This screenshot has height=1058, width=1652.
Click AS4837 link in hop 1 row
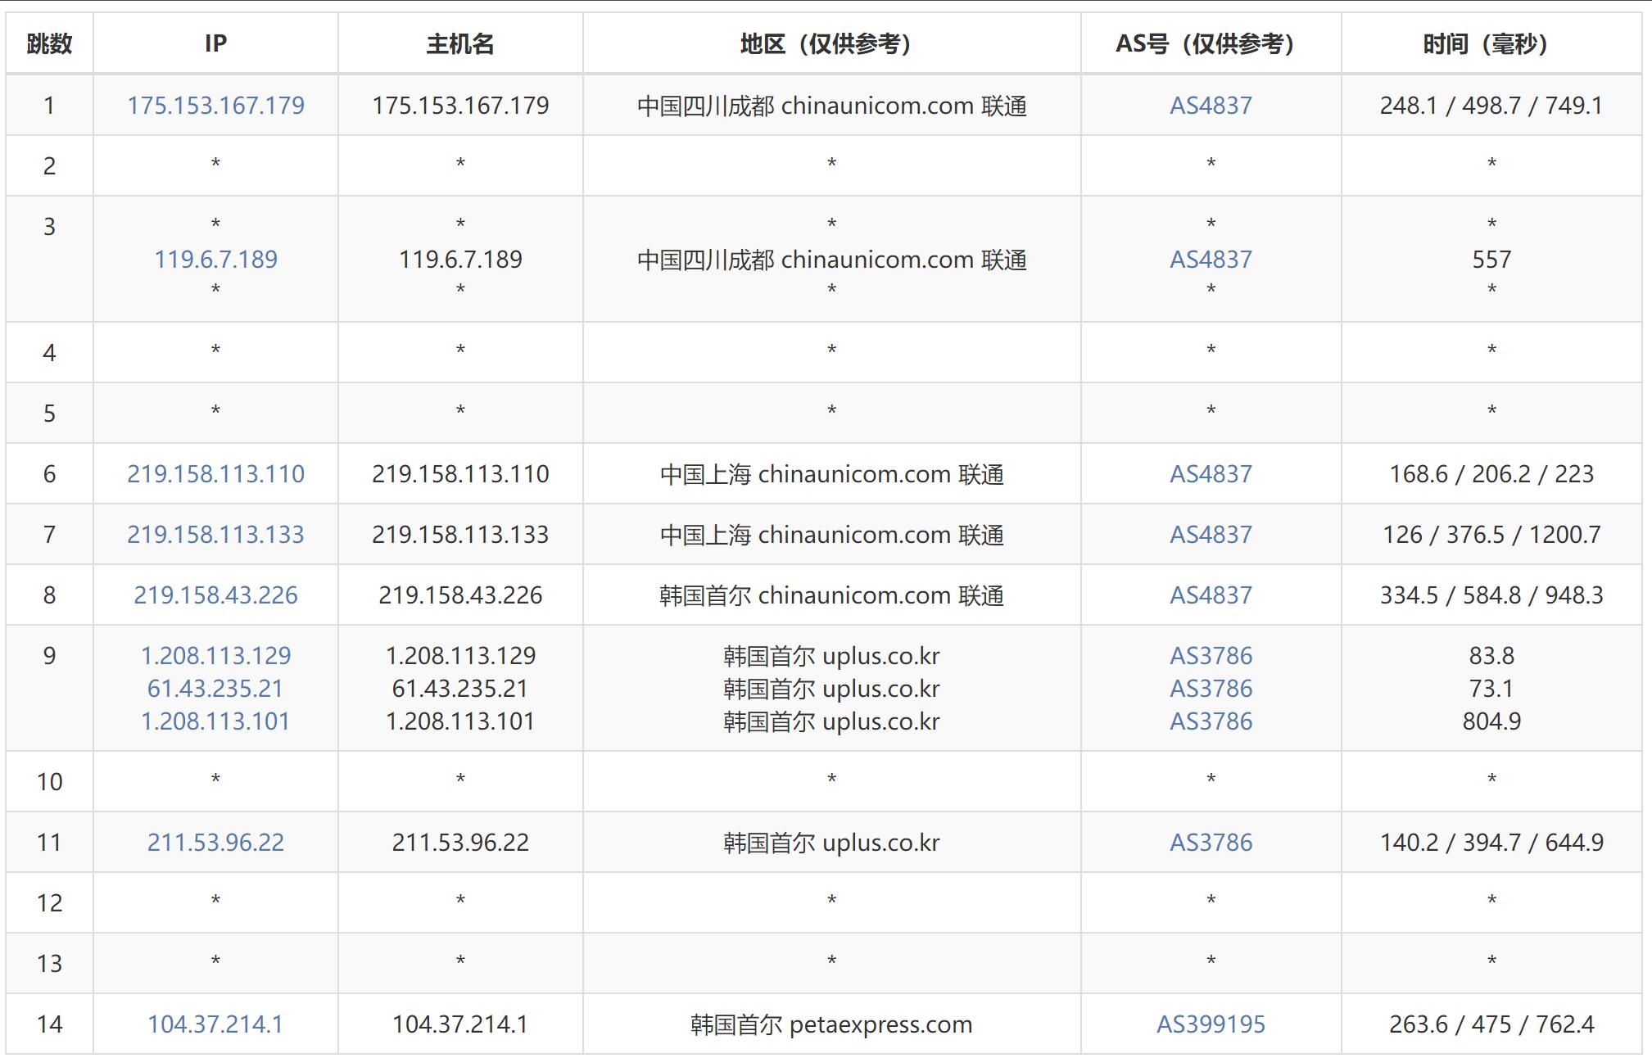(x=1211, y=106)
